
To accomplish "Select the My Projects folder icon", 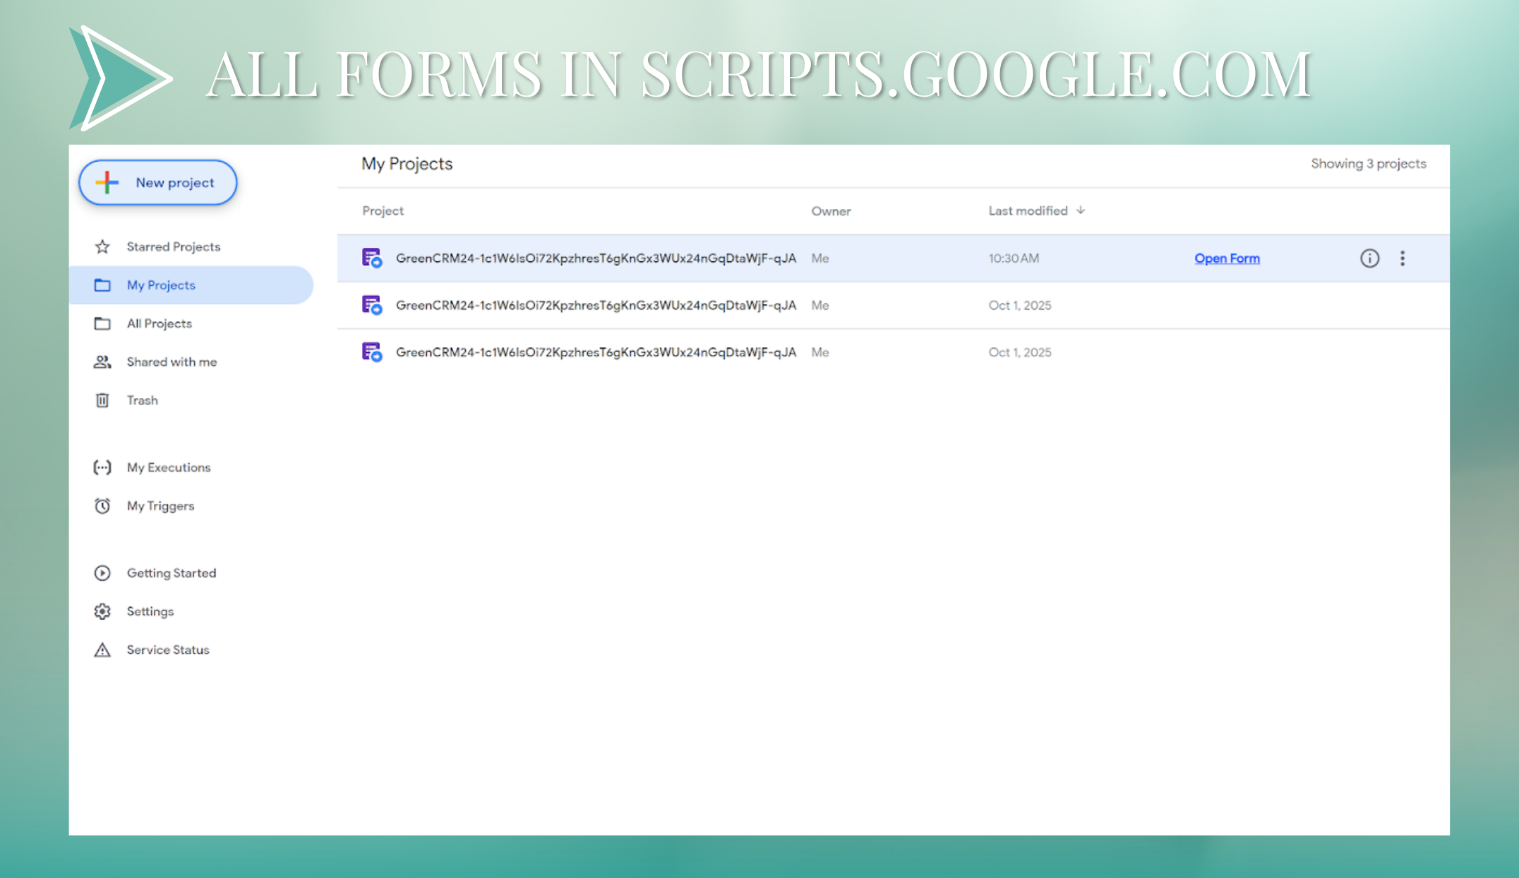I will 102,285.
